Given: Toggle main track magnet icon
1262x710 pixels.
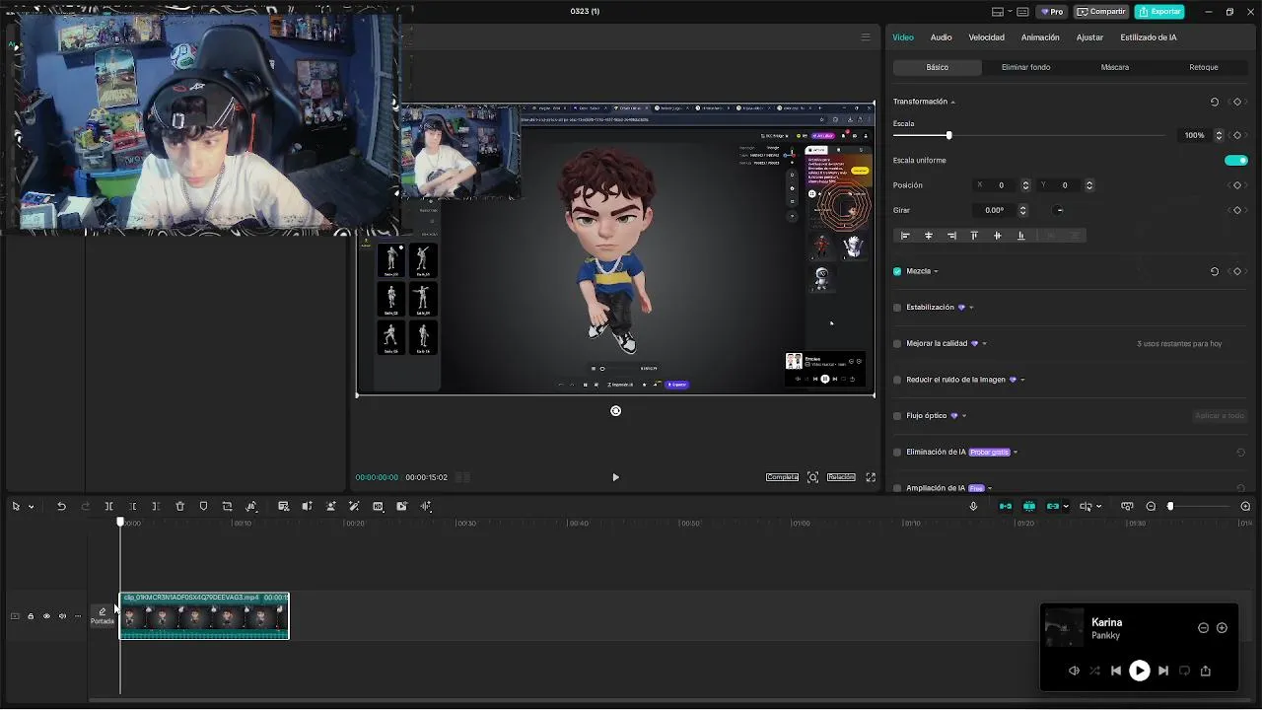Looking at the screenshot, I should point(1006,506).
